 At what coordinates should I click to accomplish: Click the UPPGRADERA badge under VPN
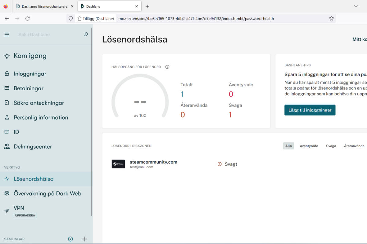[x=25, y=215]
